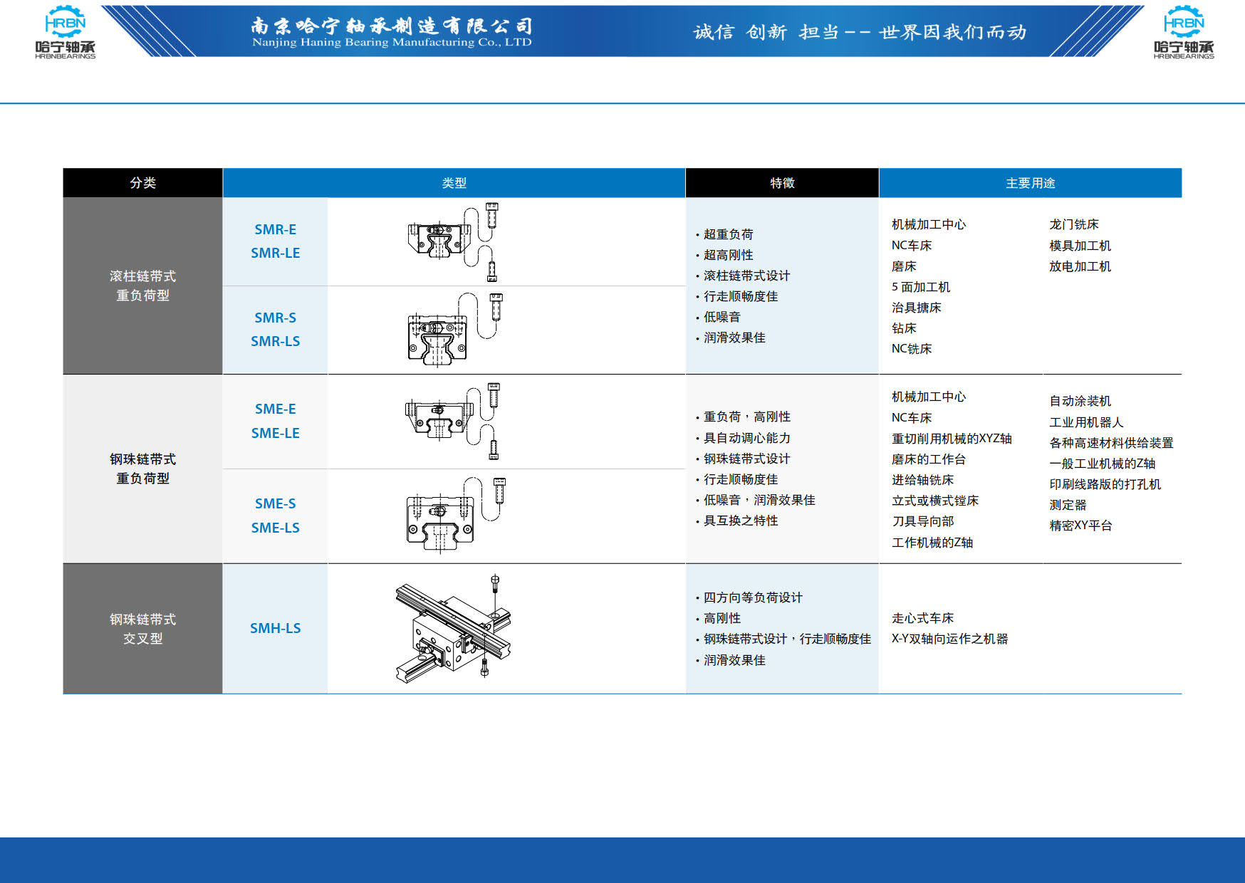Click the 滚柱链带式 重负荷型 category cell
This screenshot has width=1245, height=883.
coord(142,286)
